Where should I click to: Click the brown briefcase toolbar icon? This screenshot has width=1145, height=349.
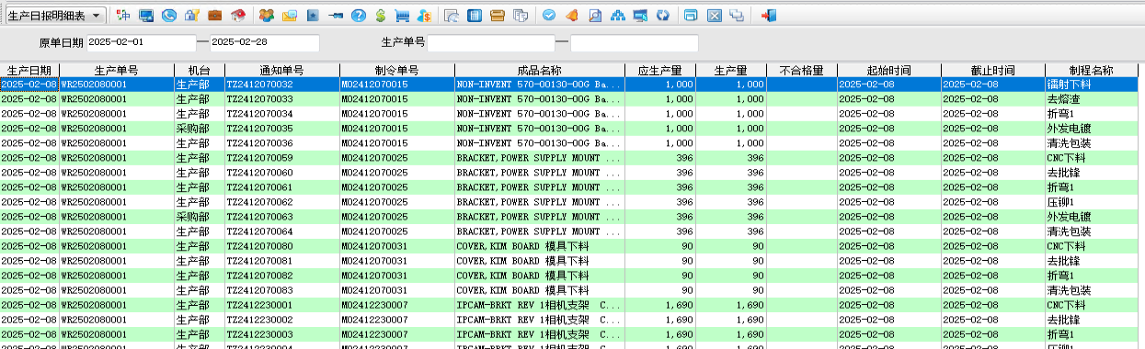tap(214, 16)
